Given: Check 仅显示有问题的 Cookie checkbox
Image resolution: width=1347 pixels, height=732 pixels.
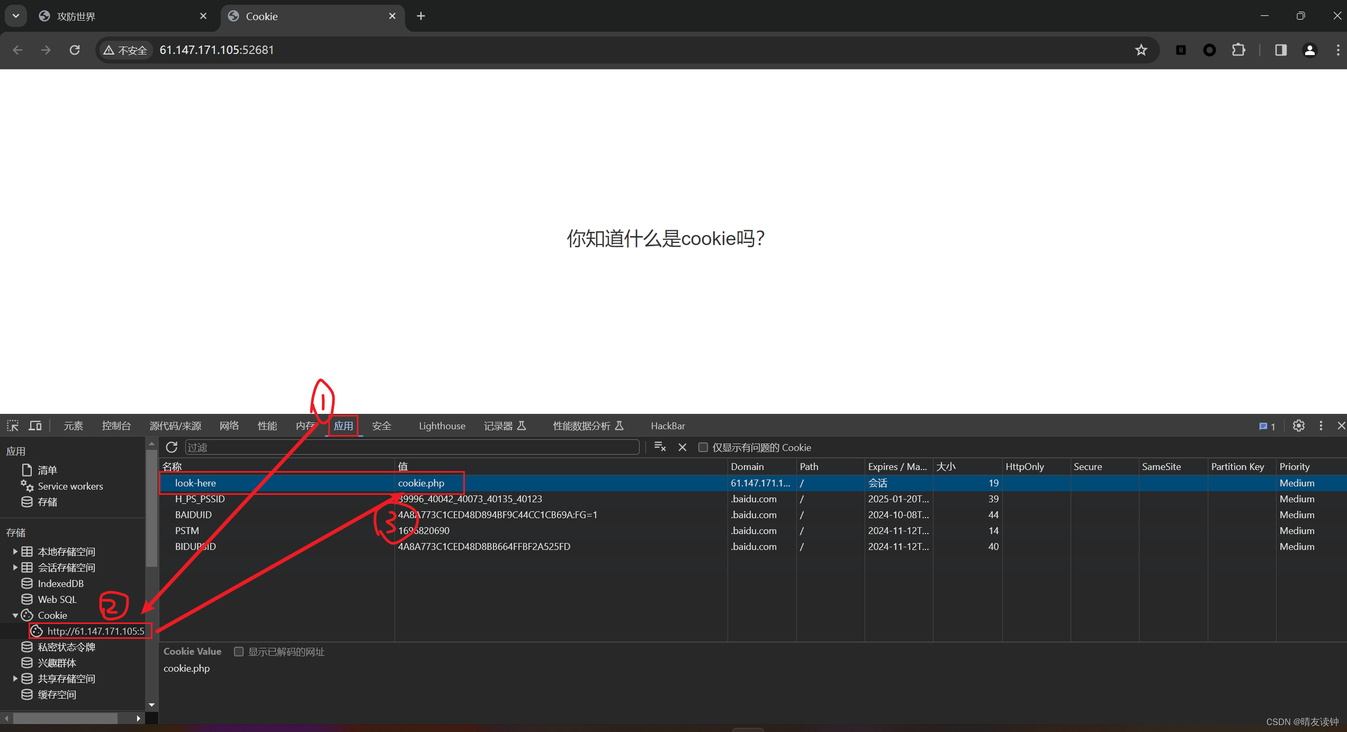Looking at the screenshot, I should coord(703,447).
